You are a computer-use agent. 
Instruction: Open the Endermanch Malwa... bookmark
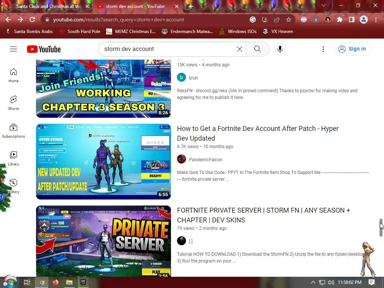tap(187, 31)
